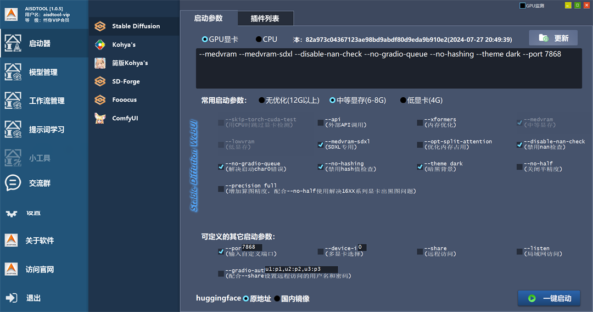Screen dimensions: 593x312
Task: Click the 关于软件 link
Action: [40, 241]
